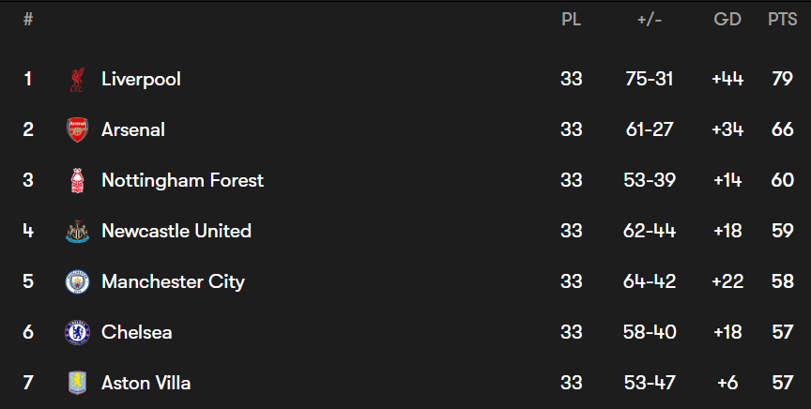Click the Arsenal club crest
Screen dimensions: 811x409
click(77, 129)
